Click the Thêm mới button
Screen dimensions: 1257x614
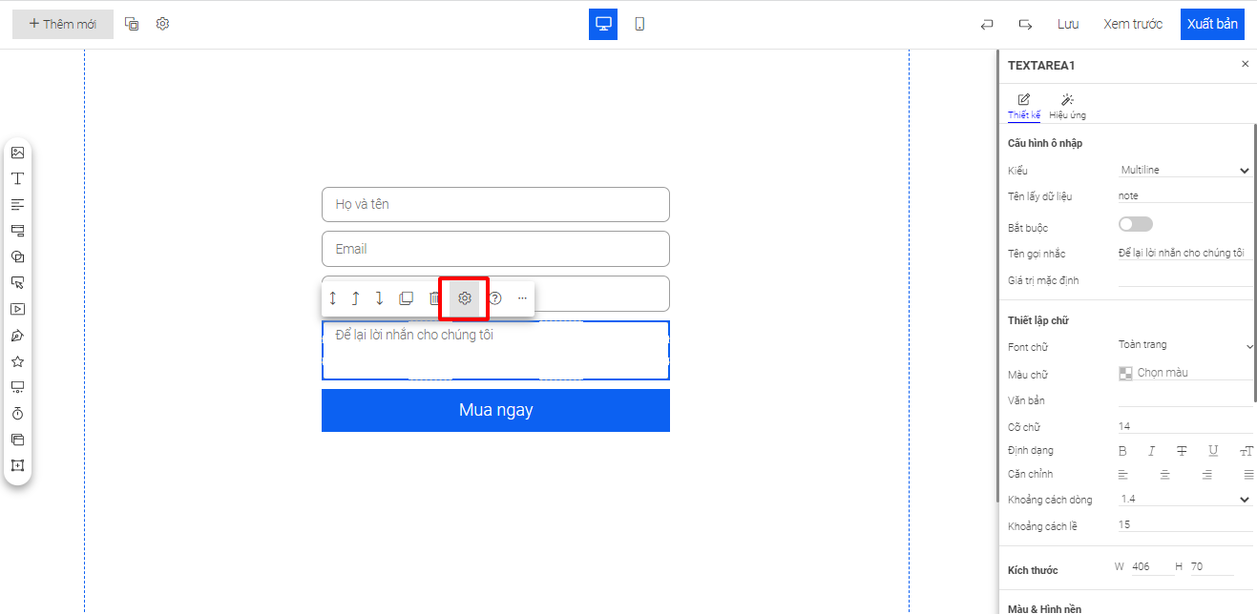(63, 24)
